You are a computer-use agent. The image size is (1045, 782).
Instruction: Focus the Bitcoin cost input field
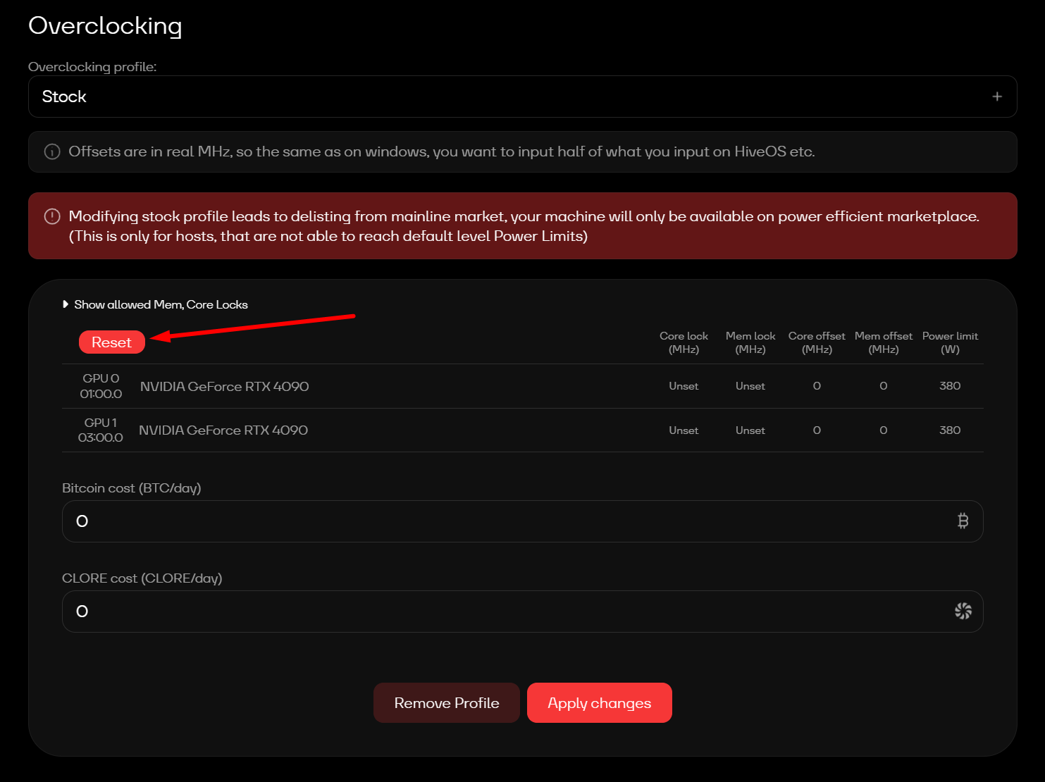507,521
